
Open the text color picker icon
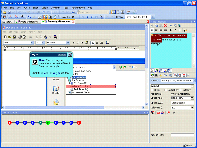(185, 30)
